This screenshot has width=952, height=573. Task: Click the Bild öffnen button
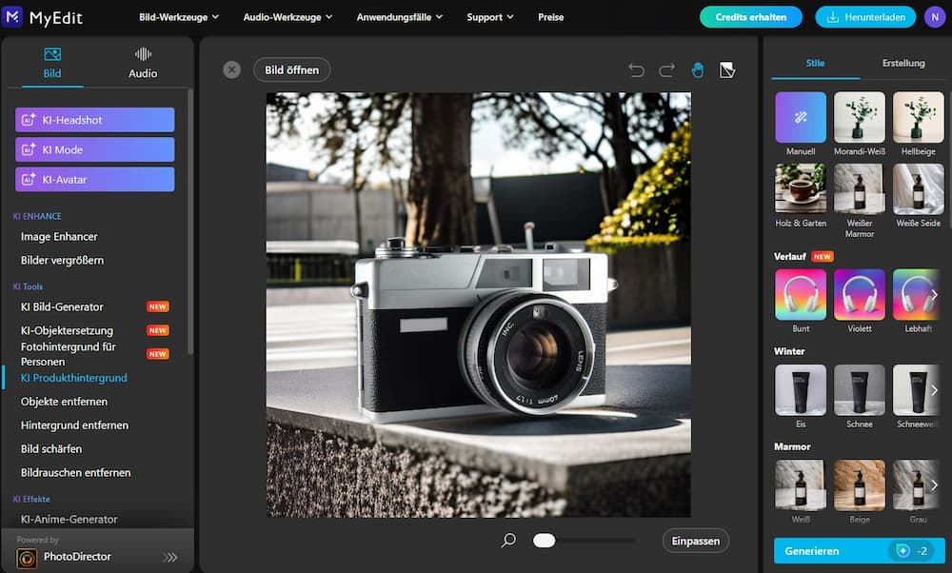(x=292, y=70)
